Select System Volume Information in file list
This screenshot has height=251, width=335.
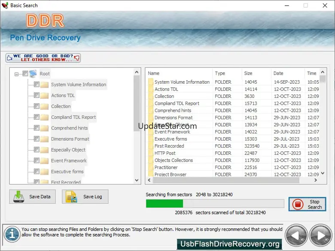point(233,82)
